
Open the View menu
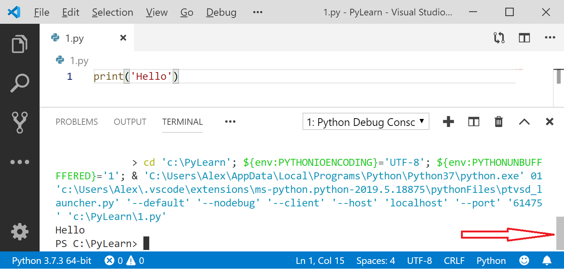click(x=157, y=12)
